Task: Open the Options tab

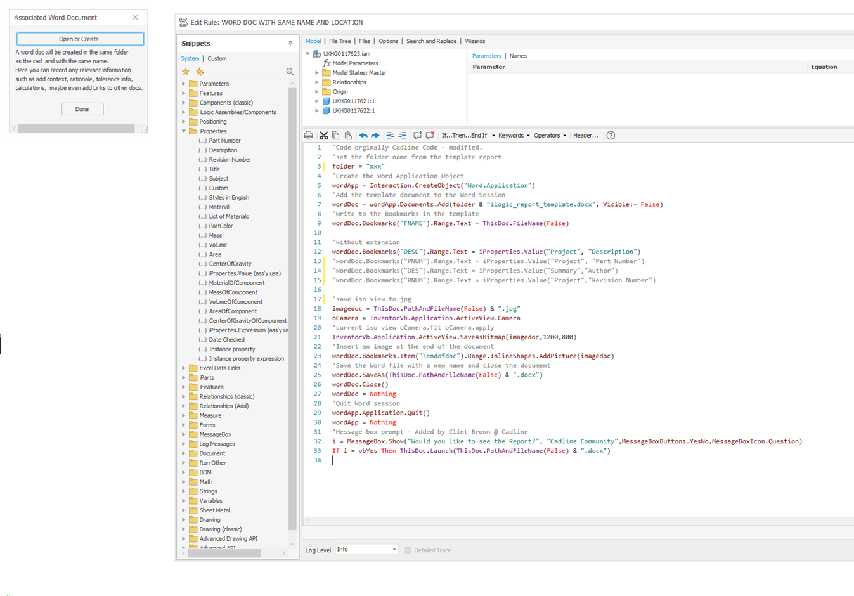Action: [x=388, y=41]
